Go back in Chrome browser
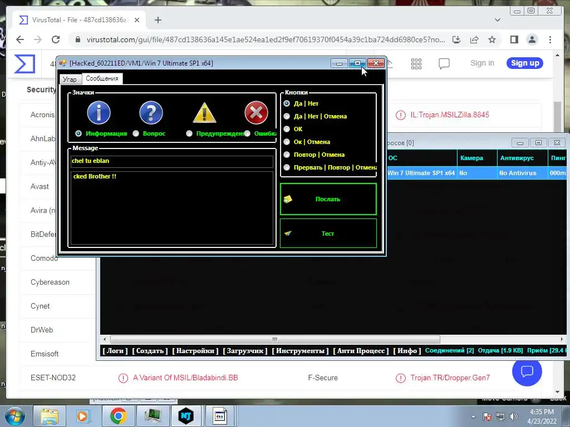 pos(20,39)
